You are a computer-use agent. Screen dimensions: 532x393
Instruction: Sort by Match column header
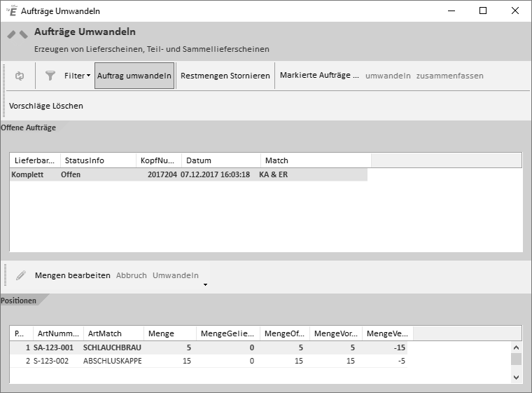[316, 160]
